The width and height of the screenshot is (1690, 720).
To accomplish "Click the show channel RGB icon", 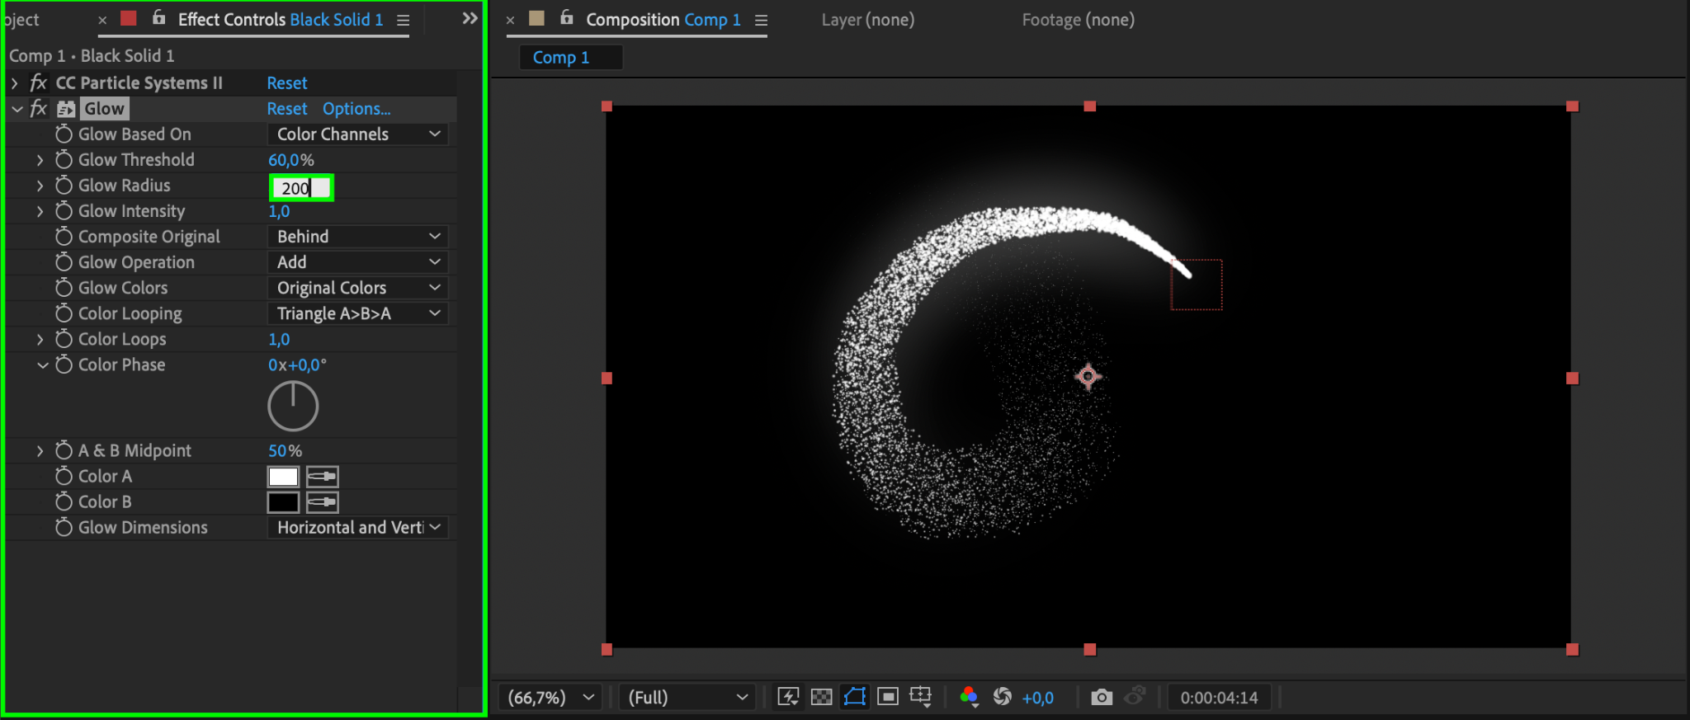I will click(969, 697).
